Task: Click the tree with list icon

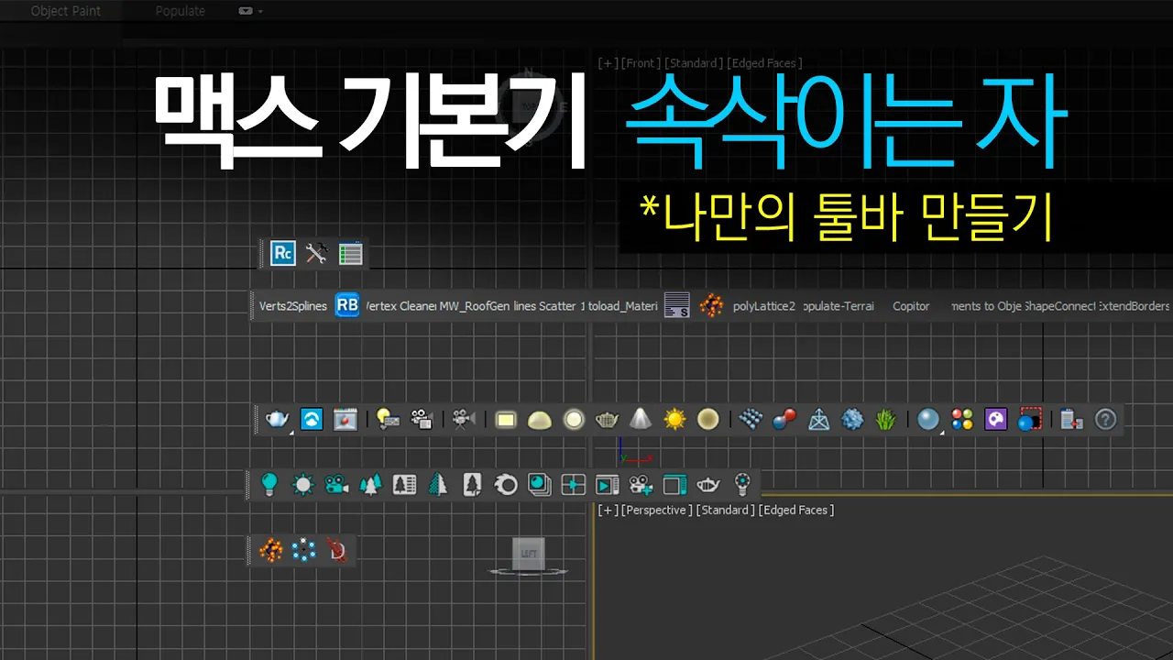Action: [x=404, y=484]
